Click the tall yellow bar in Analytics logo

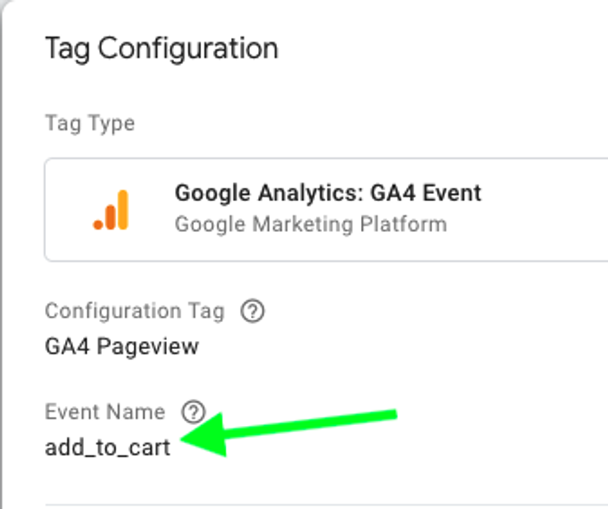click(123, 210)
